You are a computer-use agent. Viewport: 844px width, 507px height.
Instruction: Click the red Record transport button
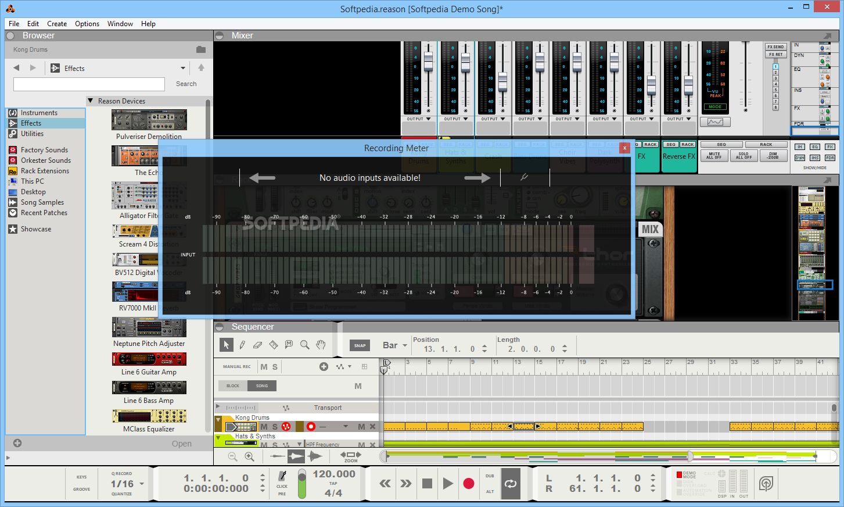469,483
